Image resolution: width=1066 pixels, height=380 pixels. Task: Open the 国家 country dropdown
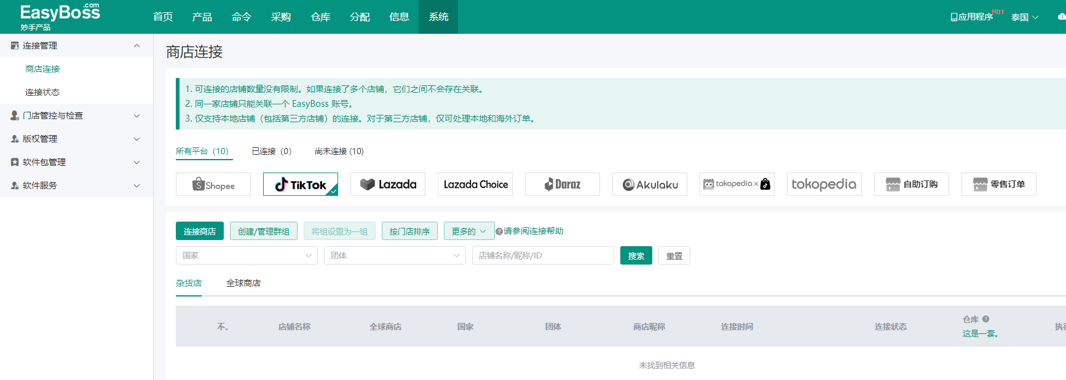click(x=247, y=256)
